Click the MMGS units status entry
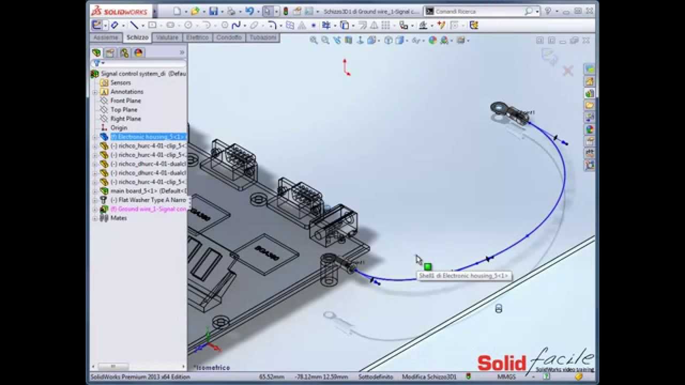This screenshot has width=685, height=385. (506, 376)
